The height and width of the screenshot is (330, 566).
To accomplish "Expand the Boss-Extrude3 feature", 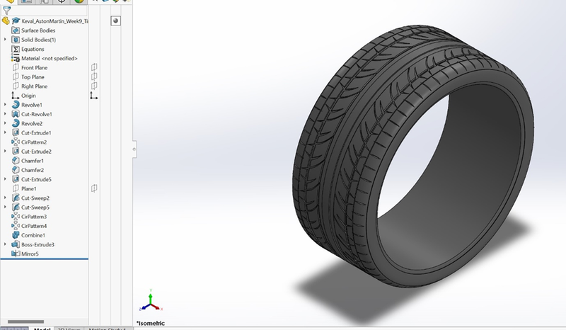I will (5, 244).
